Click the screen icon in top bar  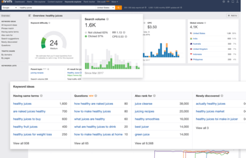(x=233, y=2)
